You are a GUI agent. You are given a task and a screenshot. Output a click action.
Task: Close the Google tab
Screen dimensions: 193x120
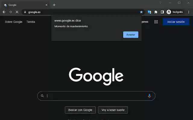(46, 5)
